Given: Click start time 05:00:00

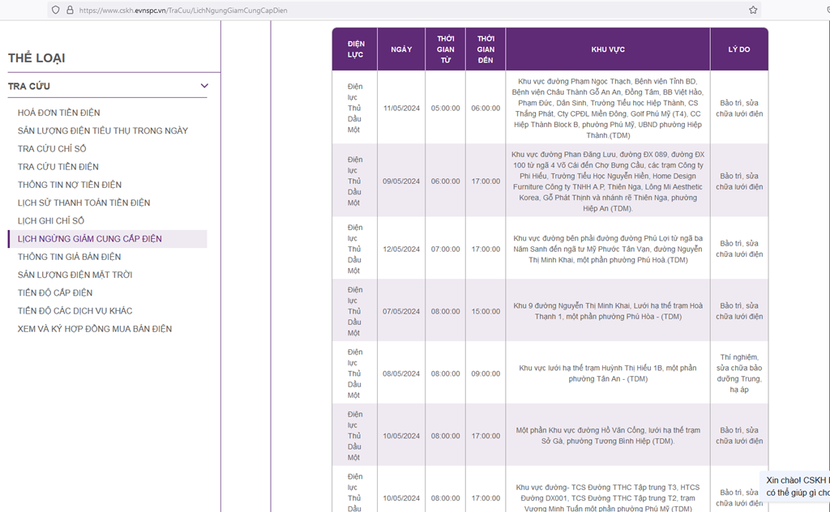Looking at the screenshot, I should point(445,108).
